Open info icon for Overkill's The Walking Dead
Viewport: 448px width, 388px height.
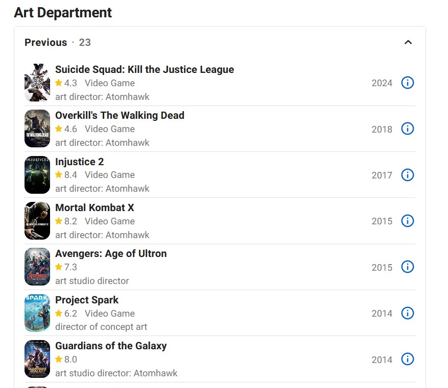[408, 128]
